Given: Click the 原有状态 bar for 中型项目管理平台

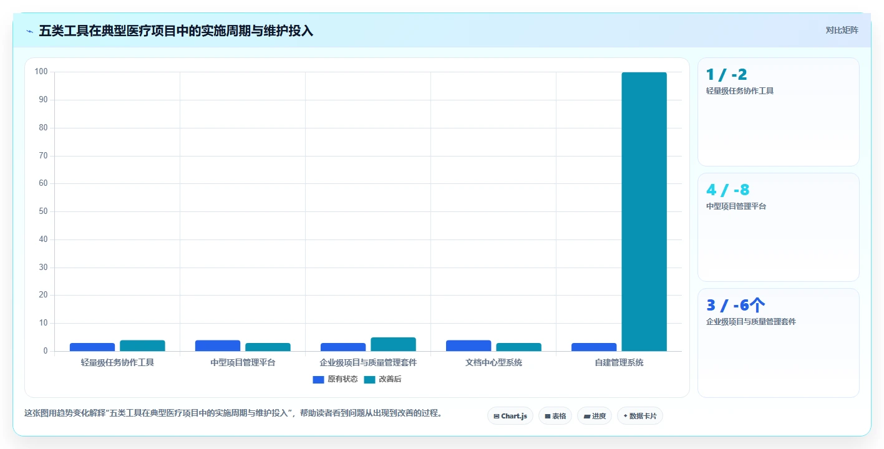Looking at the screenshot, I should pos(218,345).
